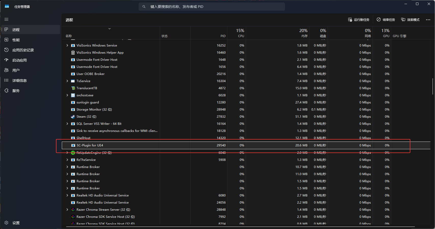
Task: Select the Sink to receive asynchronous callbacks row
Action: click(246, 131)
